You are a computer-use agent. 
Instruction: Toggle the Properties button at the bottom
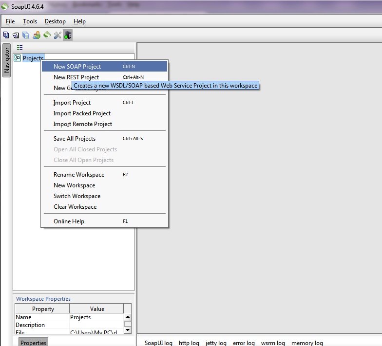pos(33,342)
